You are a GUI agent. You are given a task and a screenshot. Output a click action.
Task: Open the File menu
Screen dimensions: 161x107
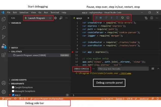[x=9, y=13]
